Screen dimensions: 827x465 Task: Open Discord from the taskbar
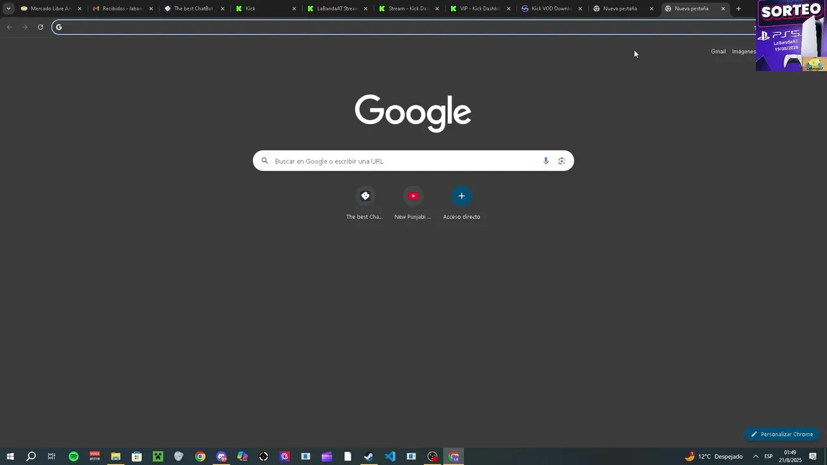coord(222,457)
